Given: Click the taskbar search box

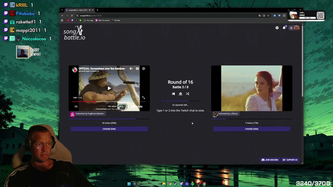Looking at the screenshot, I should click(146, 184).
